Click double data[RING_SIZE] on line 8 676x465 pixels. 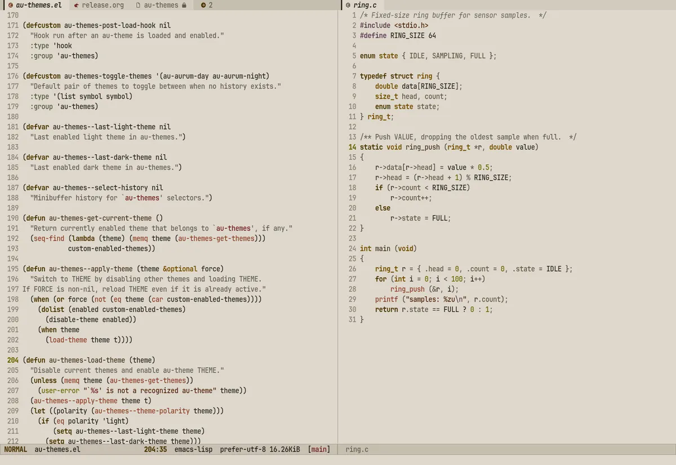417,86
